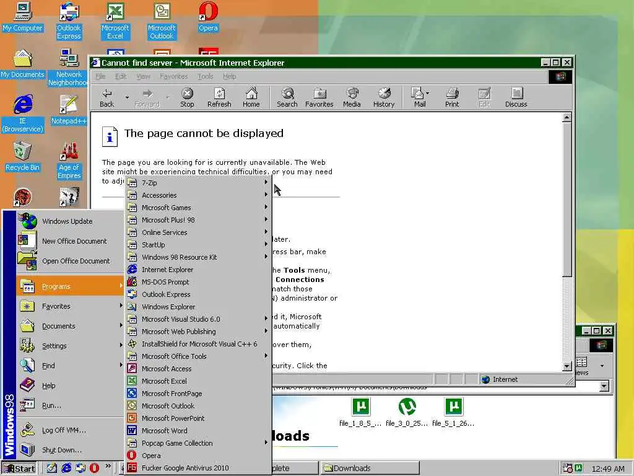Open the Downloads window address dropdown arrow
The height and width of the screenshot is (476, 634).
click(x=604, y=386)
